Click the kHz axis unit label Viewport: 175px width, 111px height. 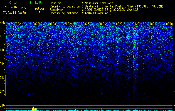click(3, 22)
